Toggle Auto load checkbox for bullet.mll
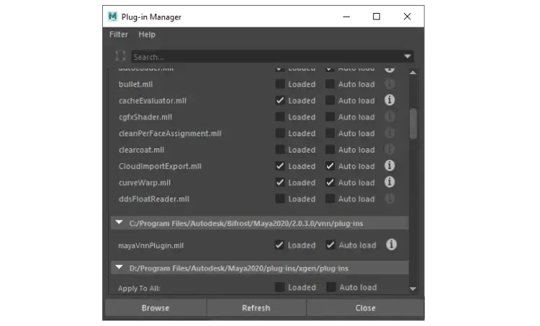Viewport: 540px width, 326px height. click(330, 84)
